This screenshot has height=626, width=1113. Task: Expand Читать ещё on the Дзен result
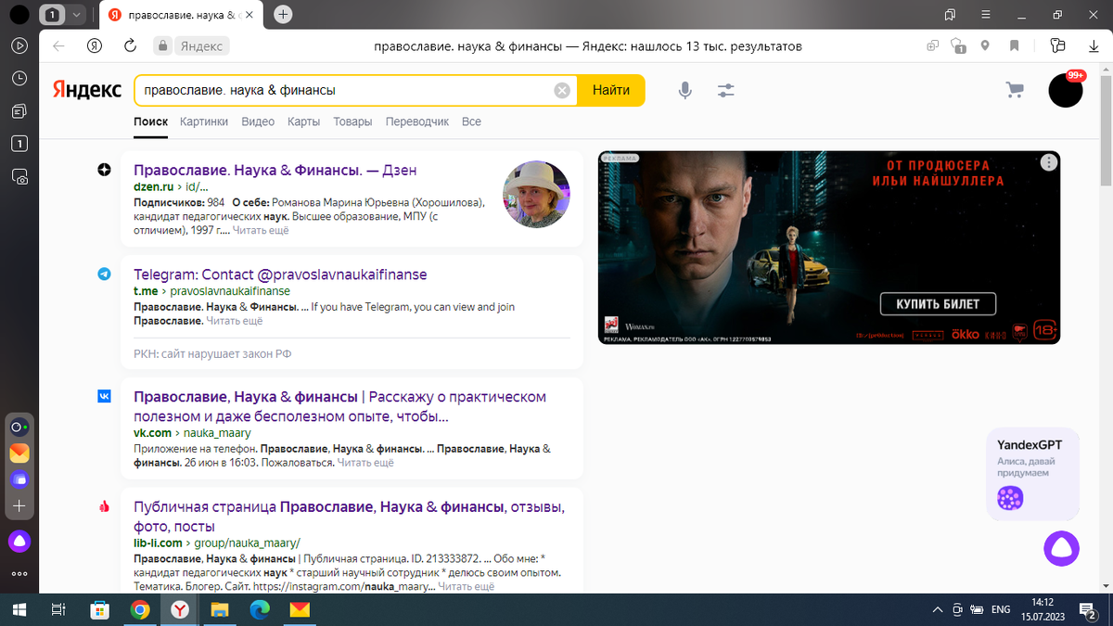pos(261,230)
